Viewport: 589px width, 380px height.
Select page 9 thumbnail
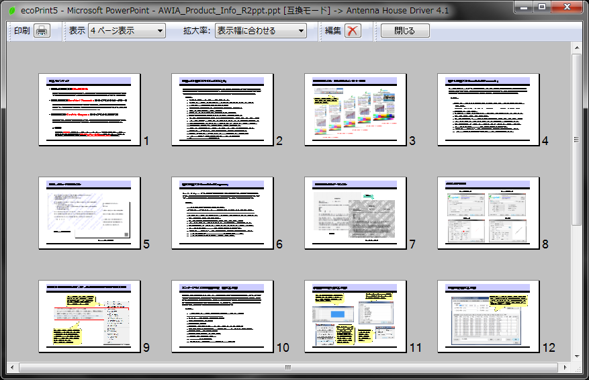(89, 316)
